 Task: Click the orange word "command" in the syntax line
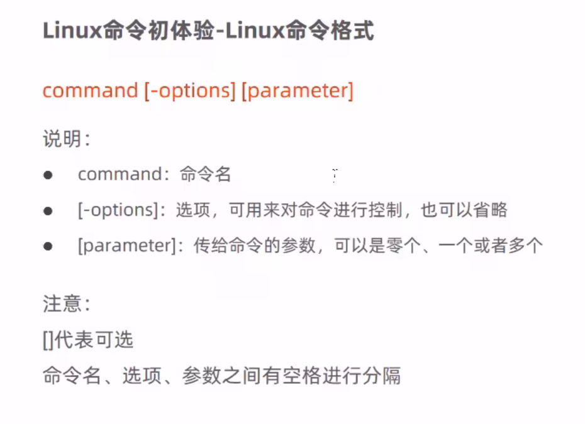91,90
